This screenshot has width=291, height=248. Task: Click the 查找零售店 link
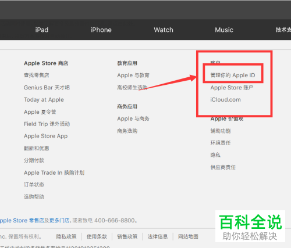(37, 75)
